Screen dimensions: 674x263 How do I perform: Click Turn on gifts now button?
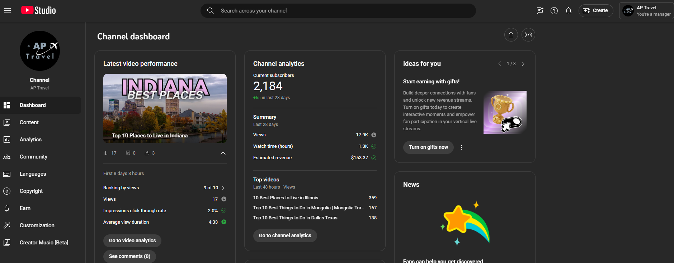(x=428, y=147)
